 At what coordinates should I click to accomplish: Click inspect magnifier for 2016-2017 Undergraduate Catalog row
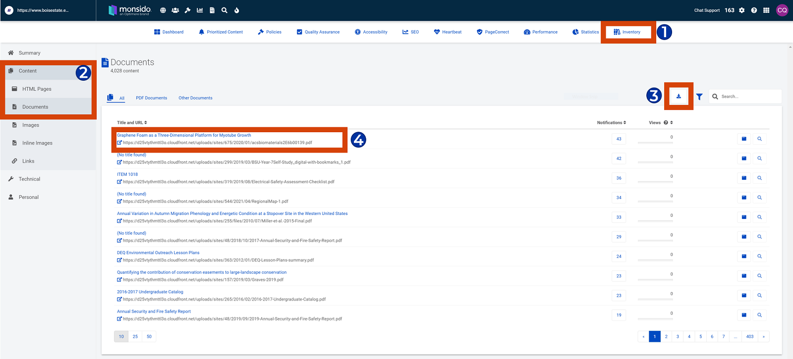(x=759, y=296)
